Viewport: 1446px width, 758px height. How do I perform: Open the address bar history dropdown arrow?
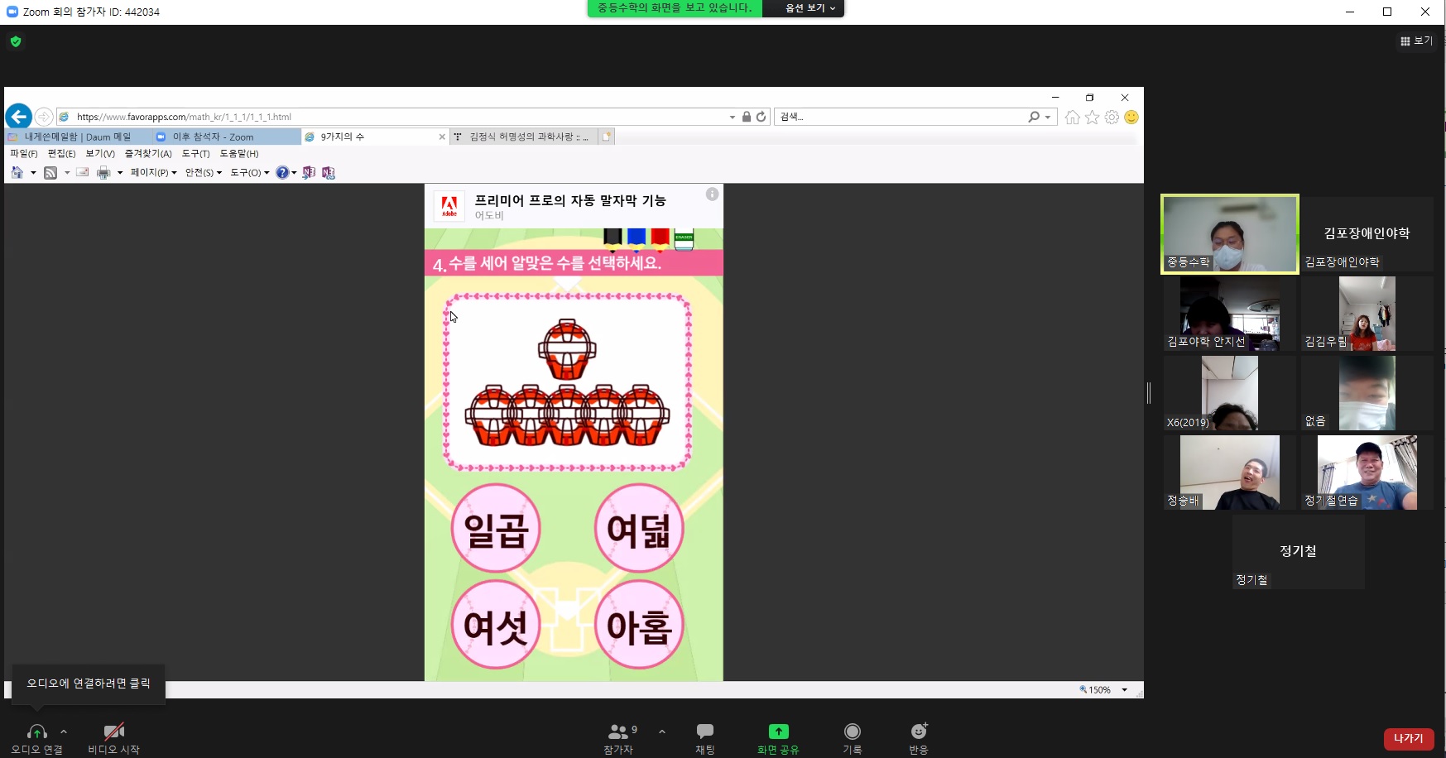pos(732,117)
